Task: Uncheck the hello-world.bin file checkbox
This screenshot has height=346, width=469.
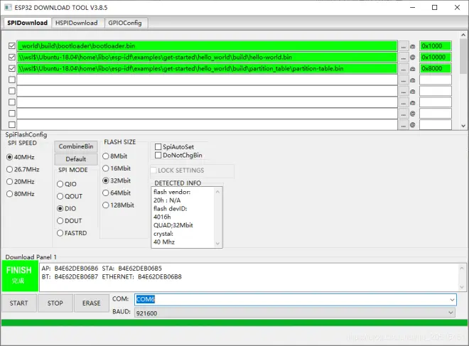Action: click(x=12, y=57)
